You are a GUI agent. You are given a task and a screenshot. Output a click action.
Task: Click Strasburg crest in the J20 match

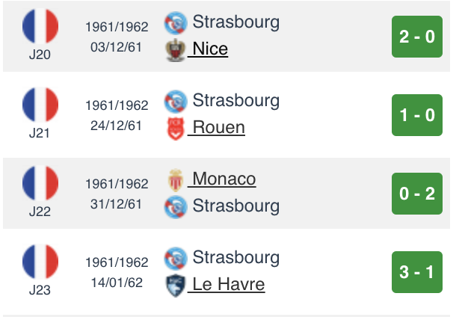175,22
